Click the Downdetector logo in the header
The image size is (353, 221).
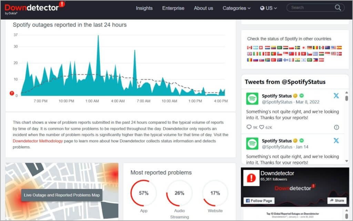(35, 8)
